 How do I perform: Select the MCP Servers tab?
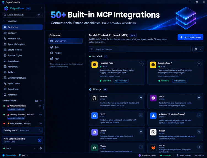click(x=66, y=41)
